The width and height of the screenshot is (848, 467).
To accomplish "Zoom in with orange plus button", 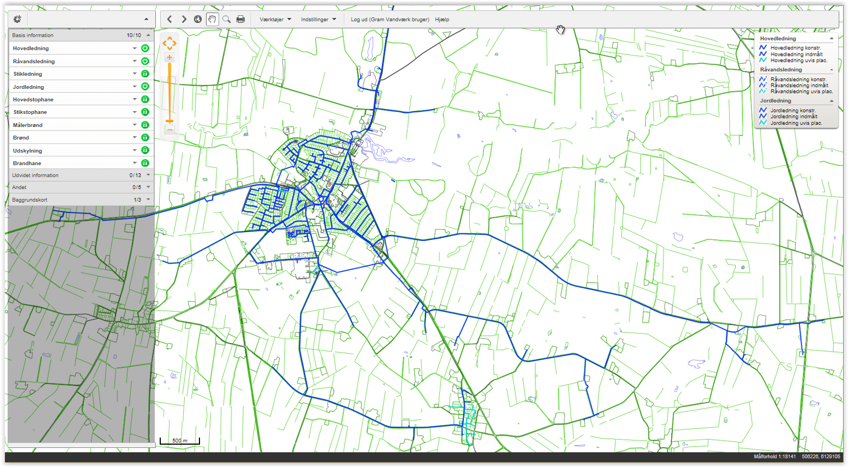I will click(169, 57).
